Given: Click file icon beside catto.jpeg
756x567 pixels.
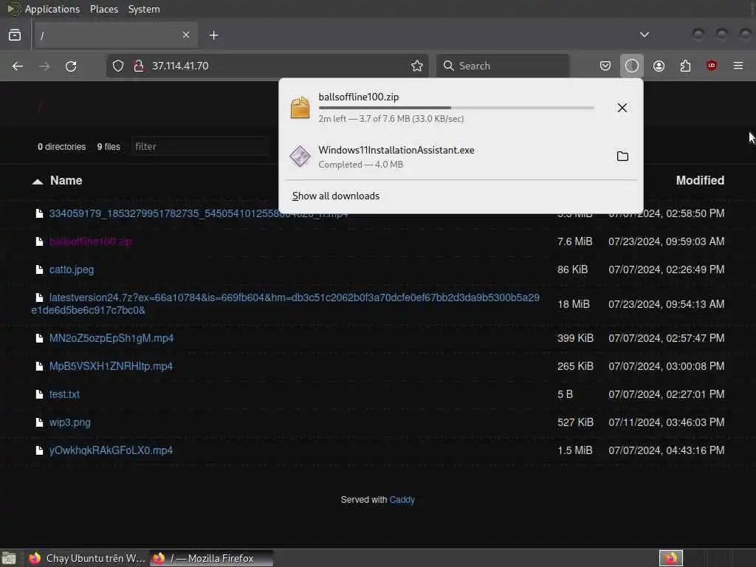Looking at the screenshot, I should pyautogui.click(x=39, y=269).
